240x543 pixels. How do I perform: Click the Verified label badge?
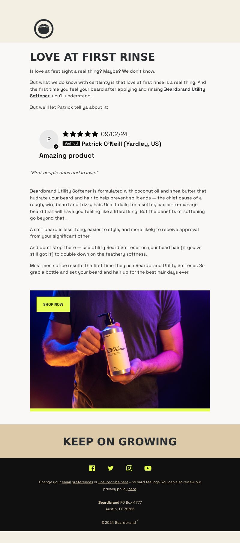[x=71, y=144]
